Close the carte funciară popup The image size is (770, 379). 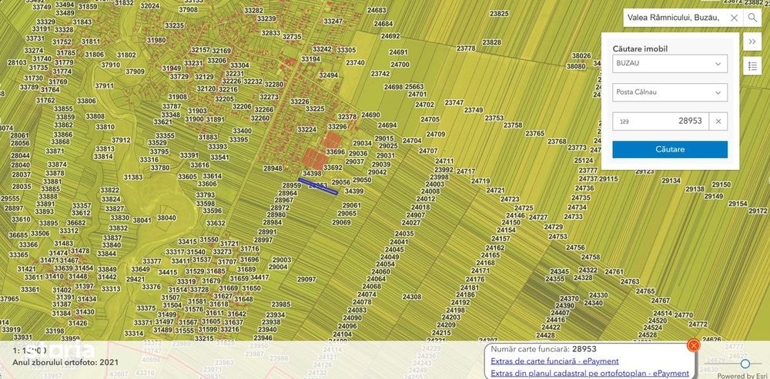(x=694, y=345)
